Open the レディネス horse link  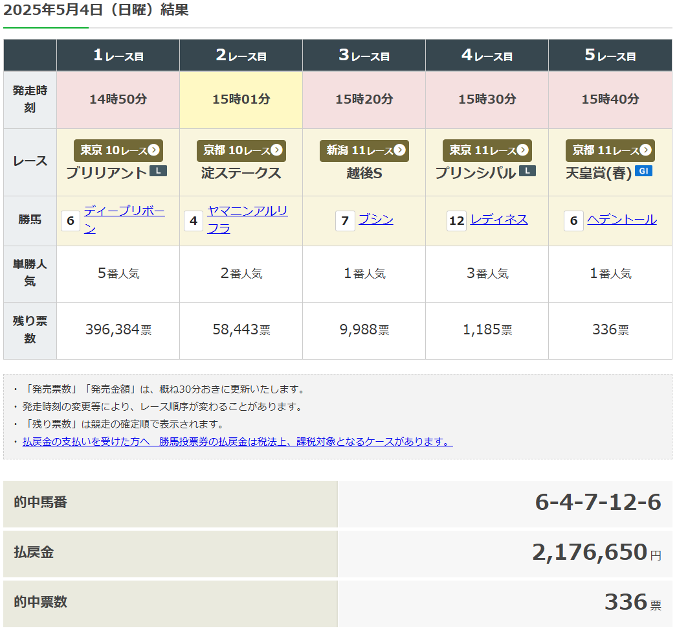coord(499,220)
